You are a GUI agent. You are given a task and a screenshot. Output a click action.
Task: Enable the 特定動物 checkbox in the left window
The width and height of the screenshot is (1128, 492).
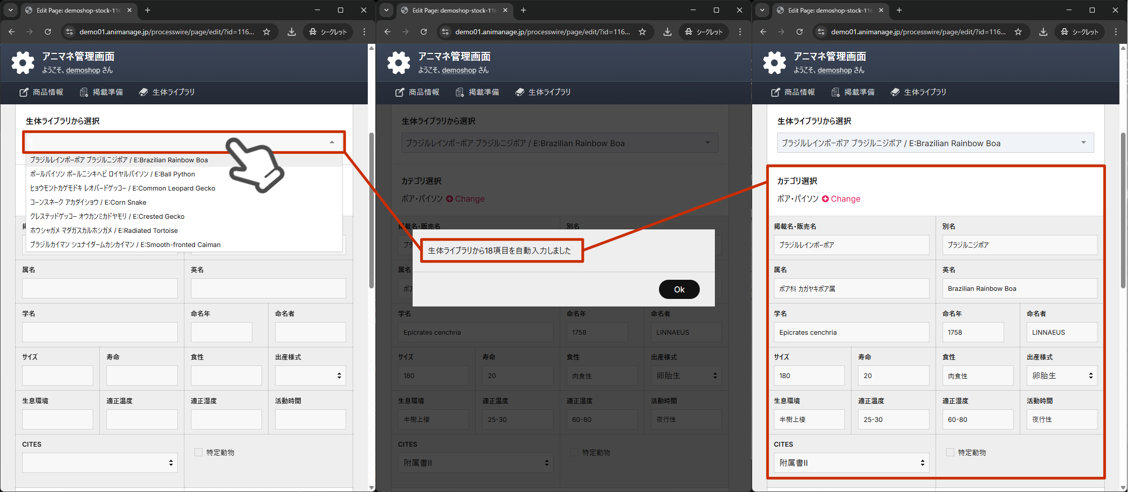pos(198,452)
